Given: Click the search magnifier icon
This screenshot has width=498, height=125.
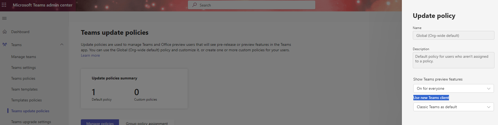Looking at the screenshot, I should tap(194, 5).
